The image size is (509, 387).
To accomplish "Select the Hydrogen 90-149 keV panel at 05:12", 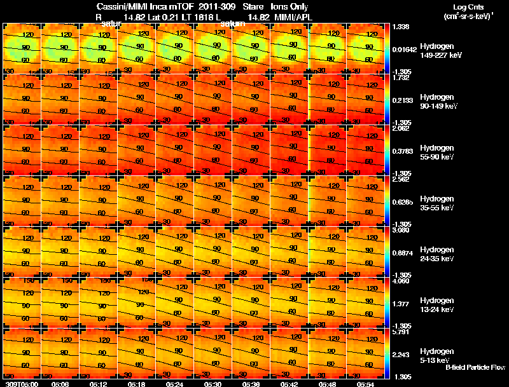I will tap(98, 100).
